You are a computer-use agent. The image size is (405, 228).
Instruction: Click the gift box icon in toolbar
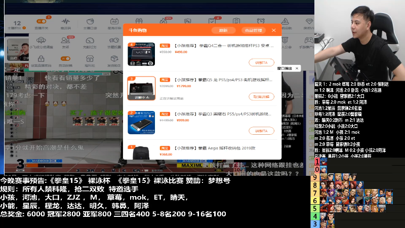point(139,21)
